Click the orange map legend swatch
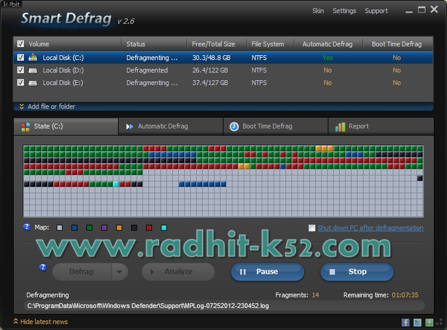 click(x=119, y=228)
